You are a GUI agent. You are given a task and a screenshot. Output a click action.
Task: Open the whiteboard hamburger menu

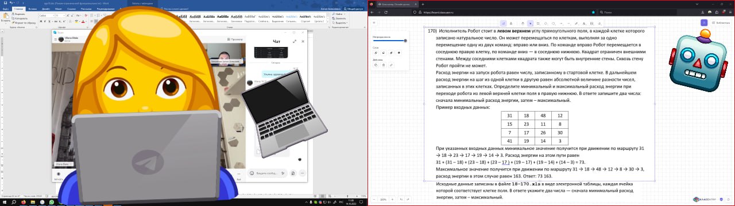(x=374, y=22)
